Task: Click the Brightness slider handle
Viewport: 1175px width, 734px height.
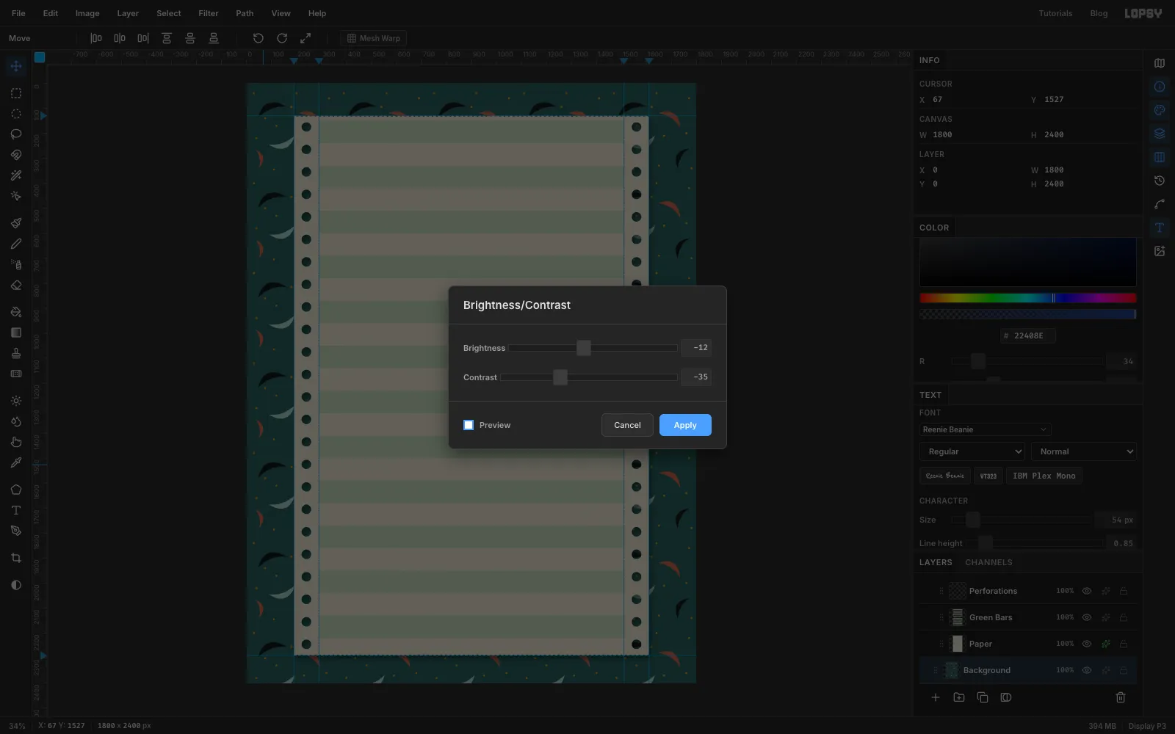Action: point(584,348)
